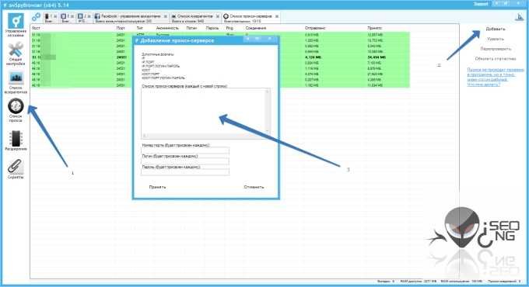Click the gear icon left of the tabs

36,17
